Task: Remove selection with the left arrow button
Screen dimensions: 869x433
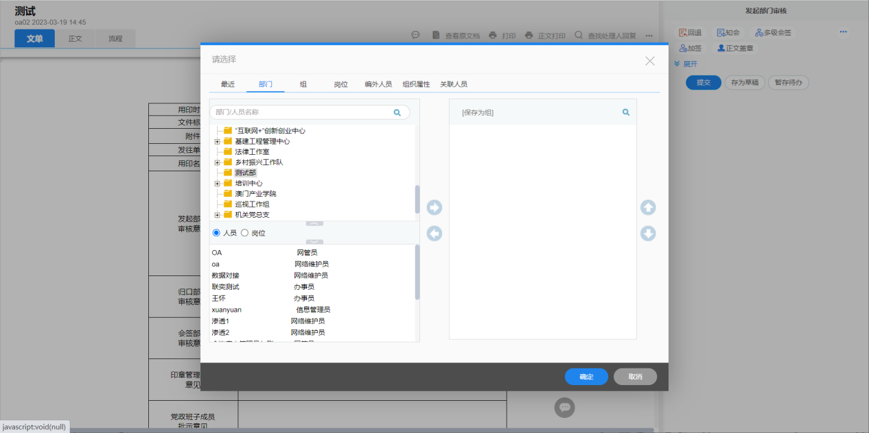Action: 434,234
